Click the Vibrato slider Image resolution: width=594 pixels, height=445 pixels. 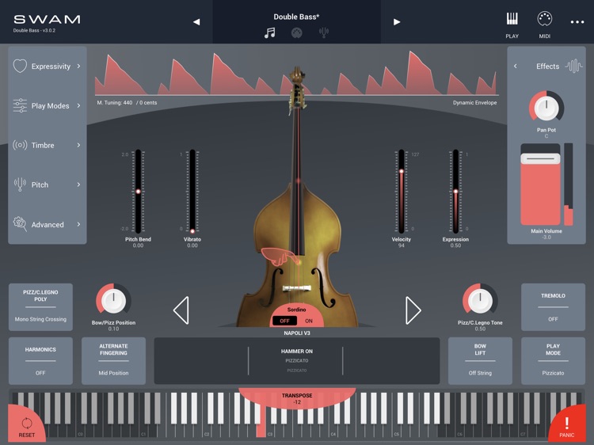(x=192, y=192)
